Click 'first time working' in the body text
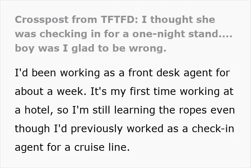 coord(175,92)
